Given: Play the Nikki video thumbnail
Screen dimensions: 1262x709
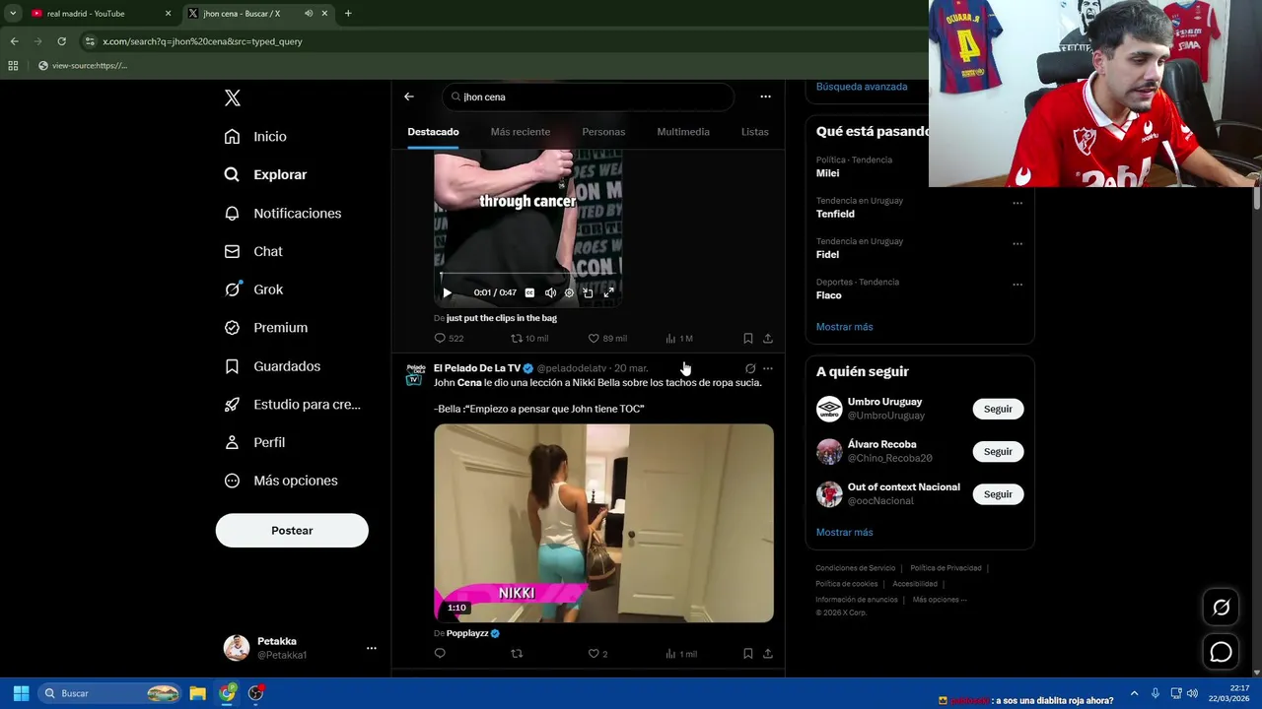Looking at the screenshot, I should [x=603, y=523].
